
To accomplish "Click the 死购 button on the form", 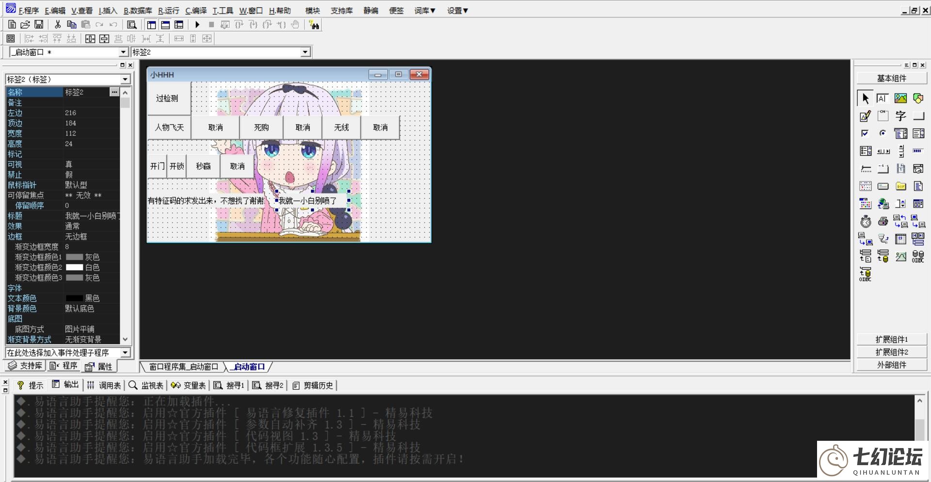I will point(261,128).
